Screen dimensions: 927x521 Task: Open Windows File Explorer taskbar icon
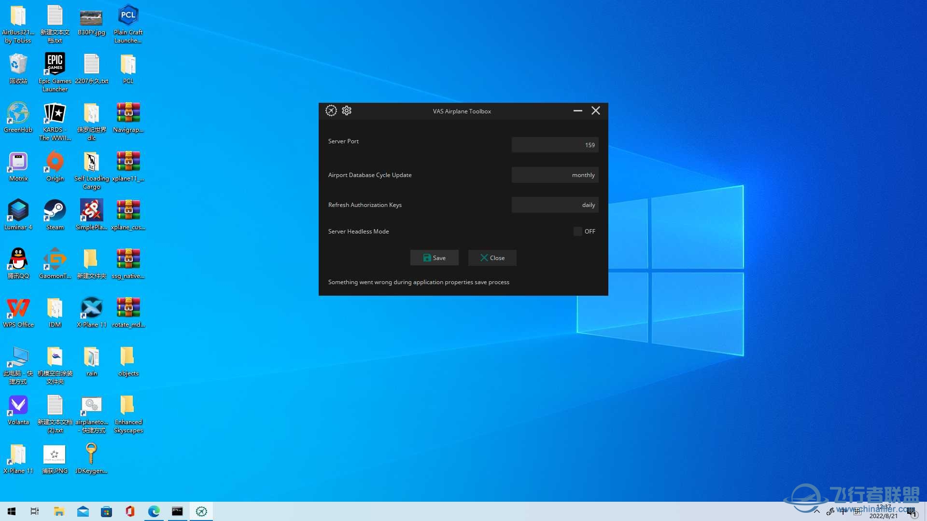point(58,511)
